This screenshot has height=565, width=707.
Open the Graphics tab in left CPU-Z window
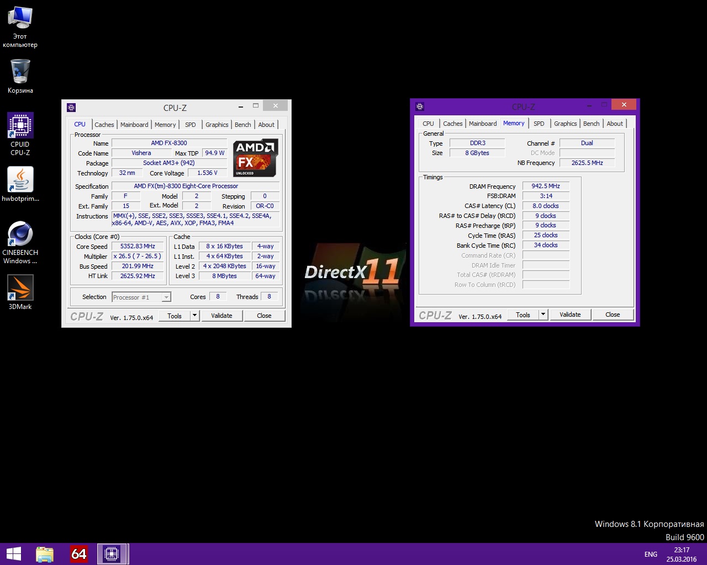[217, 125]
